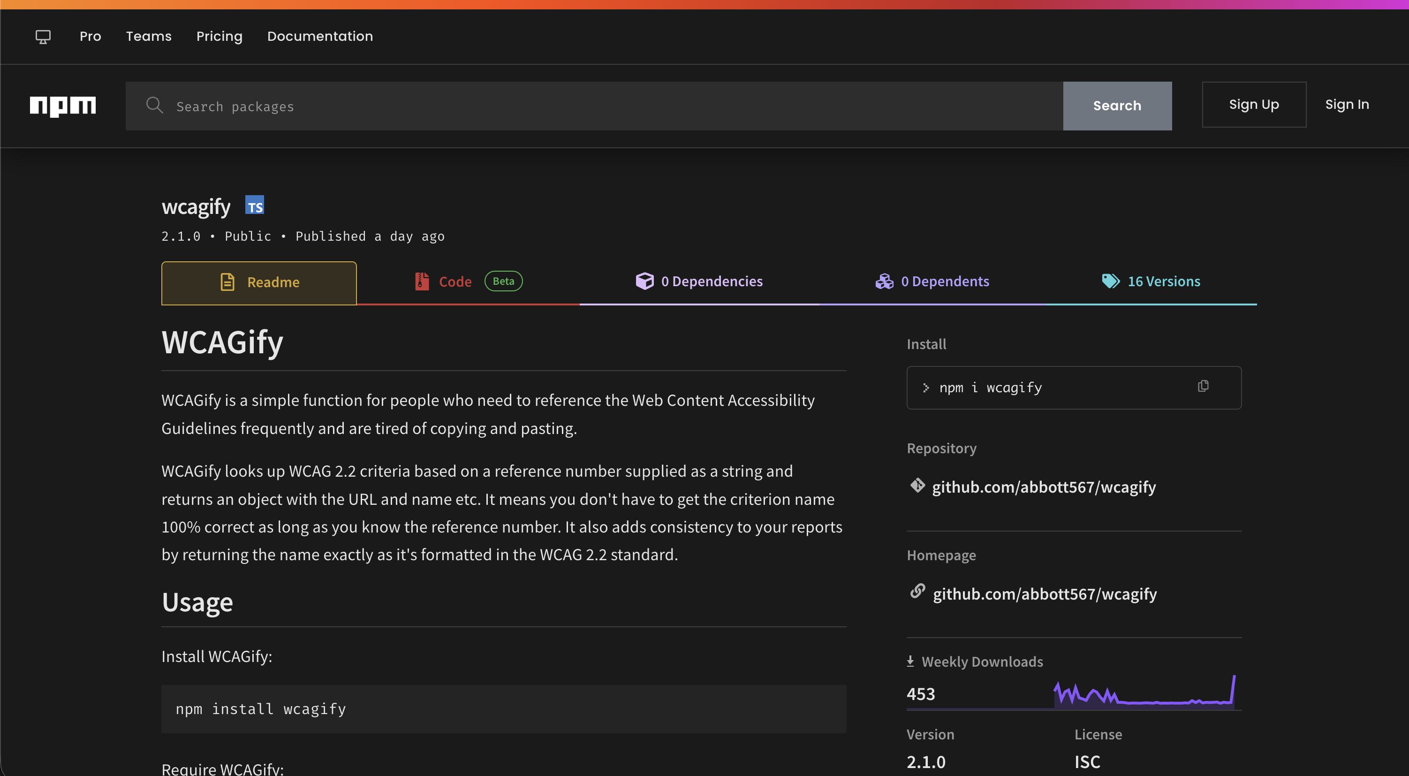Click the Sign Up button
Viewport: 1409px width, 776px height.
coord(1254,105)
